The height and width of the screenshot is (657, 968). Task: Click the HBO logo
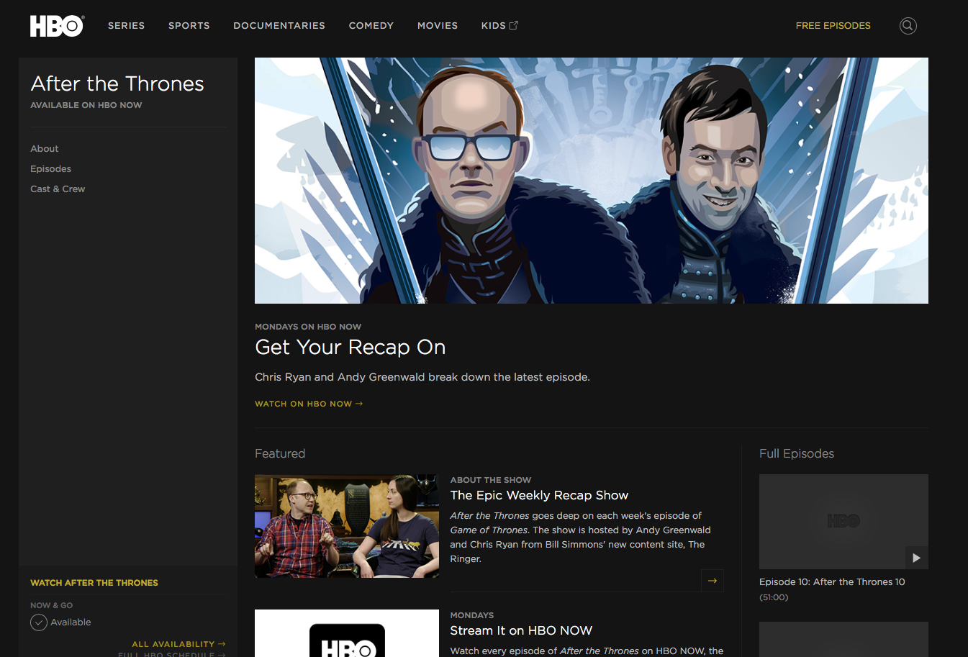click(x=57, y=26)
